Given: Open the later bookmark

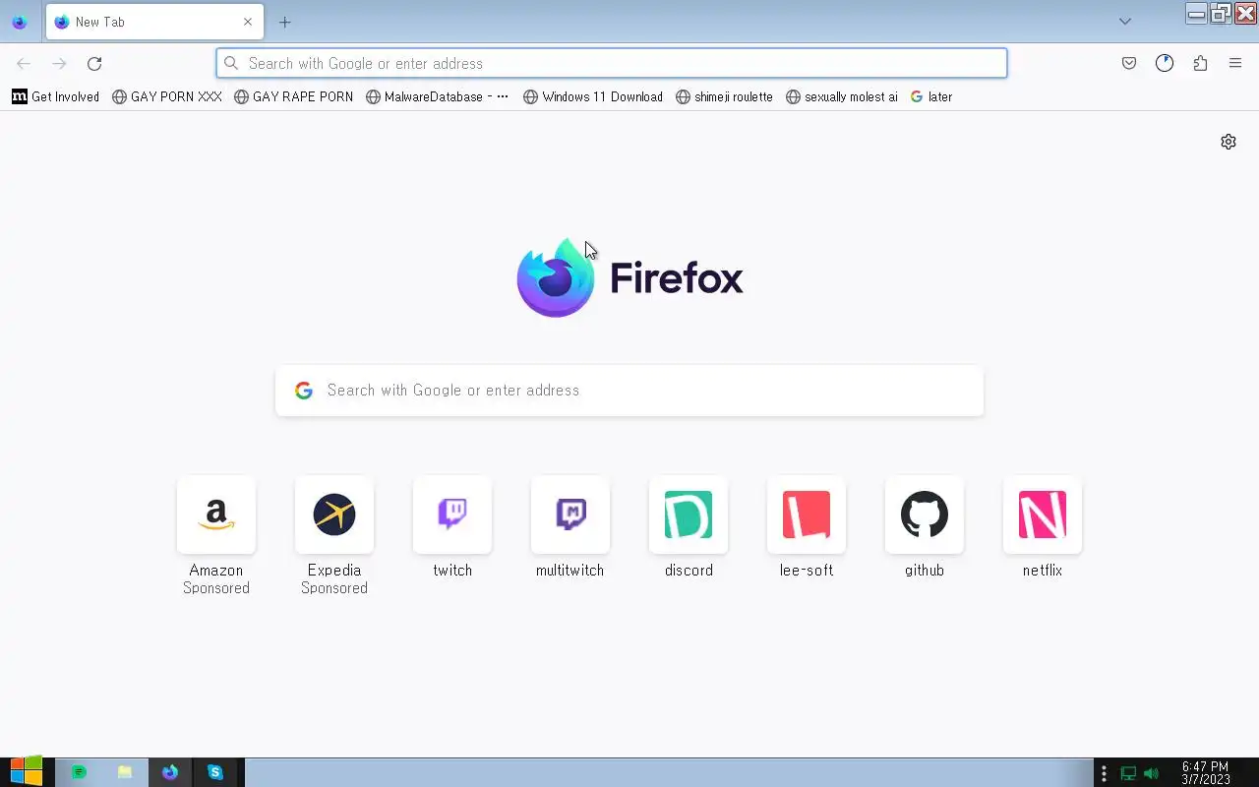Looking at the screenshot, I should (x=931, y=96).
